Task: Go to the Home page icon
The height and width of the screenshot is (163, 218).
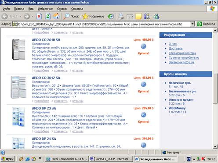Action: pyautogui.click(x=57, y=16)
